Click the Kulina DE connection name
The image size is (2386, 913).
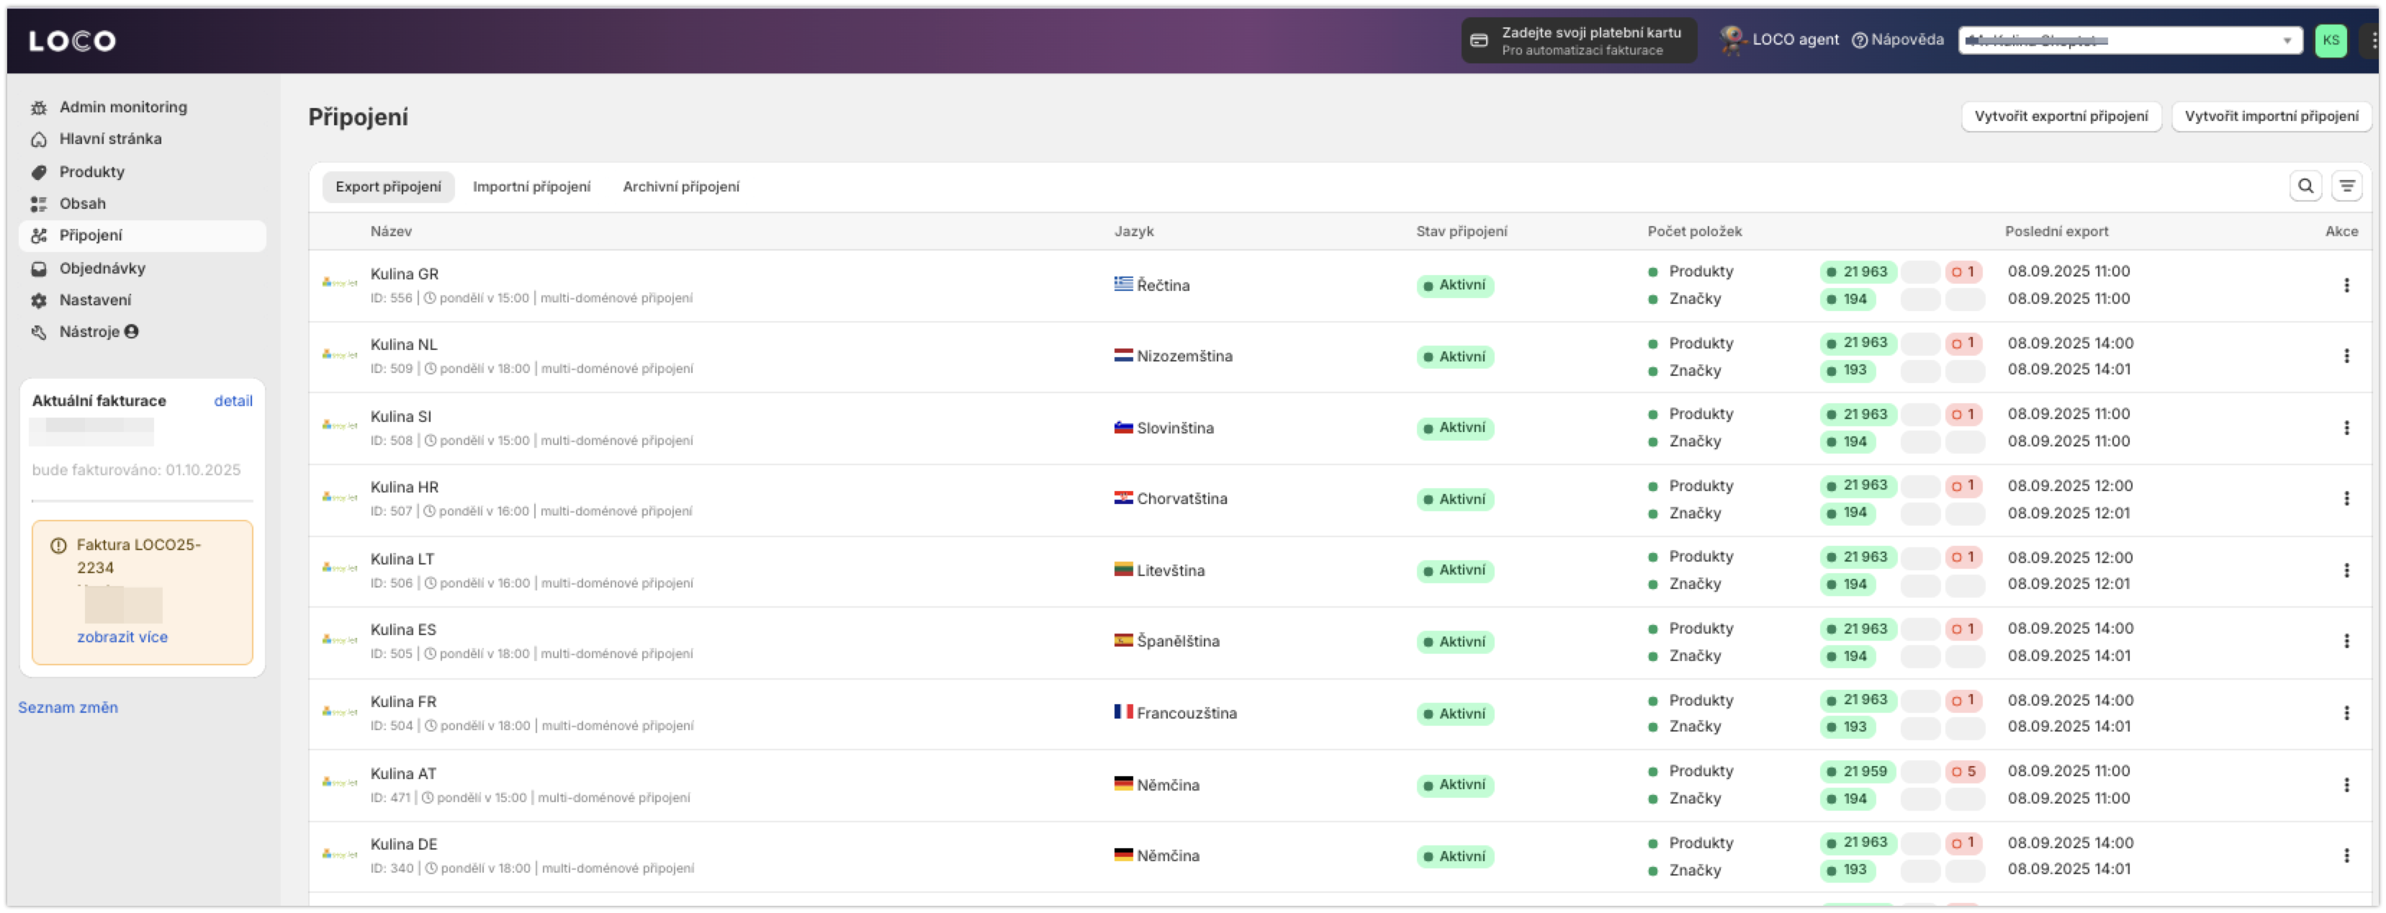click(x=404, y=845)
